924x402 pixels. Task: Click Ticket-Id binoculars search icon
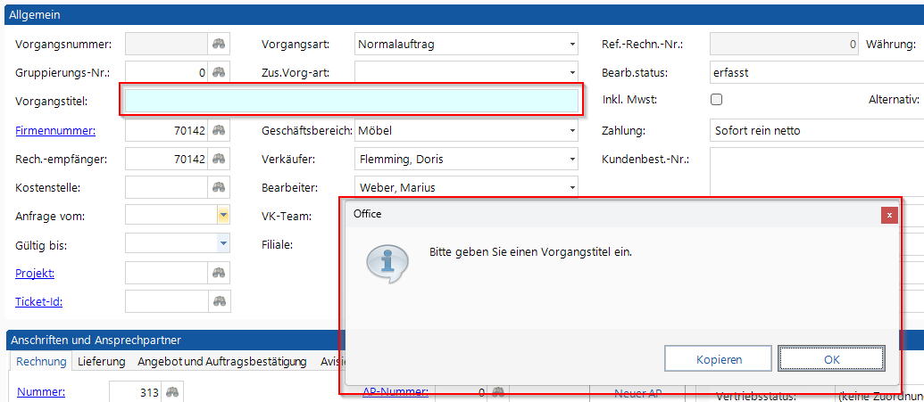click(x=219, y=302)
